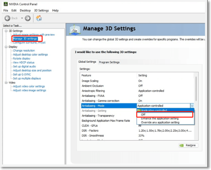Screen dimensions: 211x170
Task: Open the Edit menu
Action: tap(14, 10)
